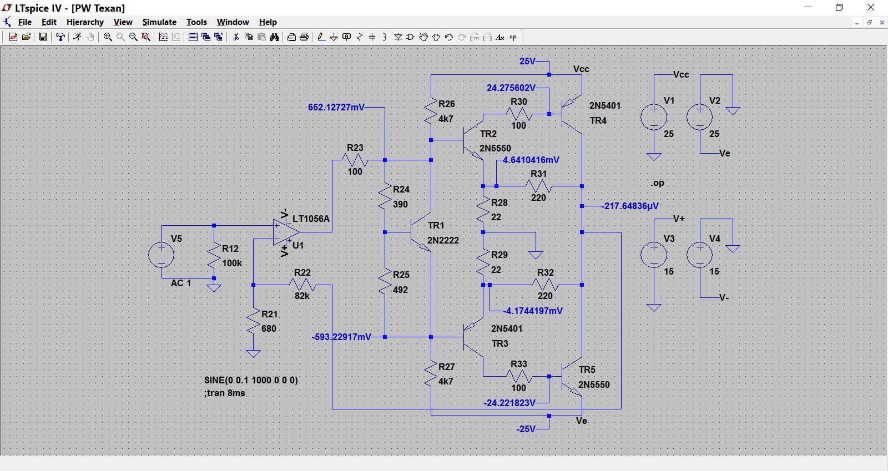The height and width of the screenshot is (471, 888).
Task: Click the ;tran 8ms comment text
Action: point(224,393)
